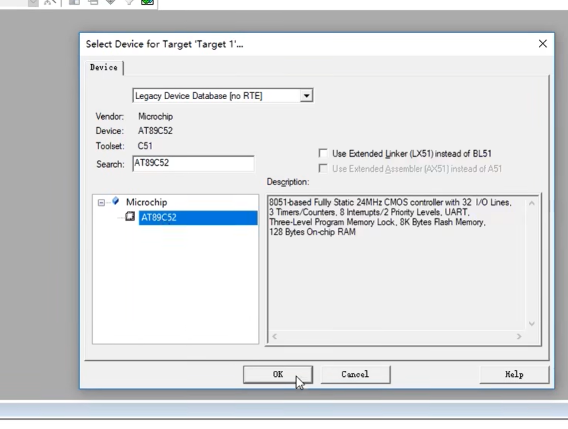The width and height of the screenshot is (568, 429).
Task: Click description scroll down arrow
Action: [532, 324]
